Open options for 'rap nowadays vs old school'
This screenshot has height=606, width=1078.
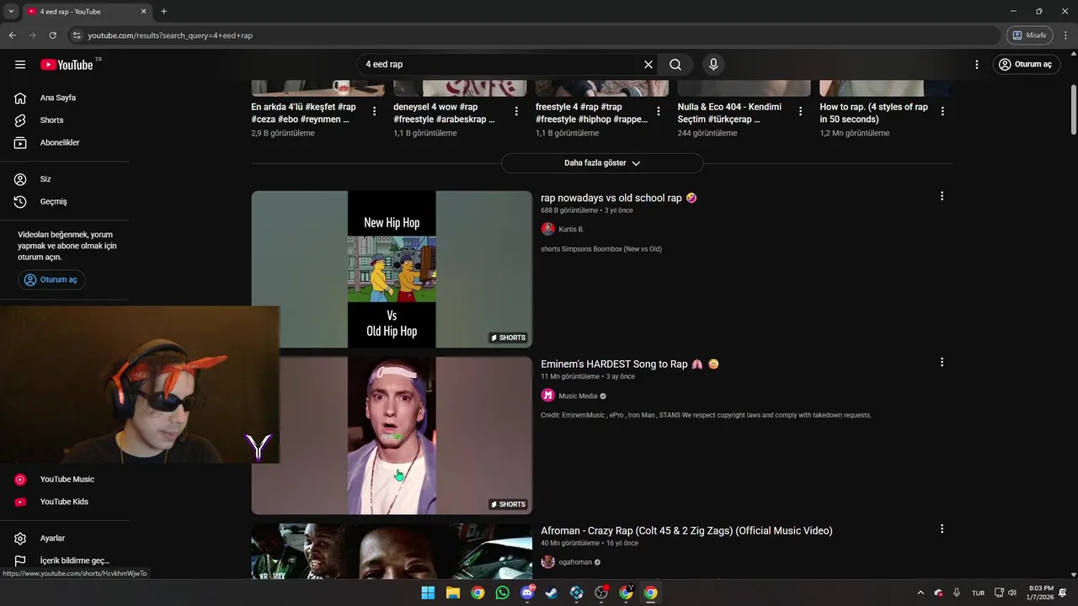[942, 196]
